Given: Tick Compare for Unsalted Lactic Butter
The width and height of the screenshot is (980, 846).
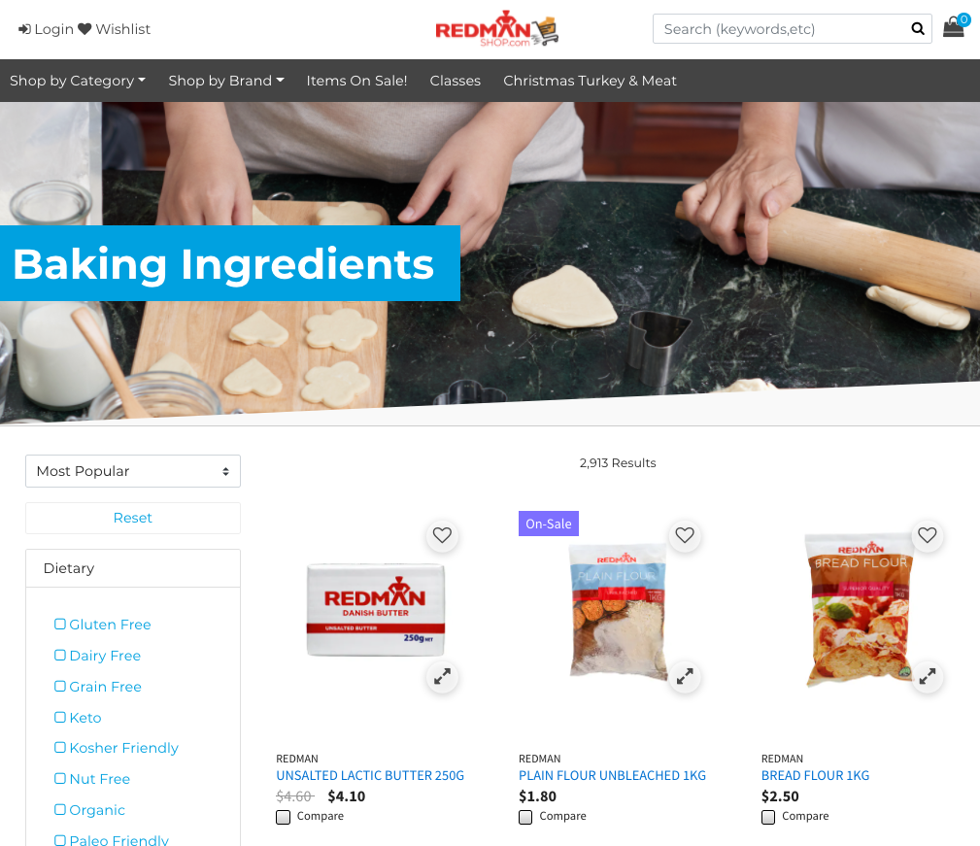Looking at the screenshot, I should coord(284,817).
